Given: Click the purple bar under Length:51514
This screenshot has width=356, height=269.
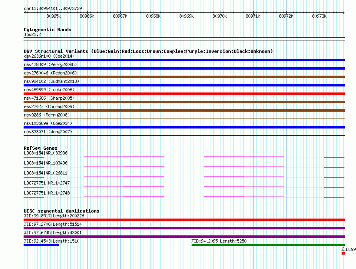Looking at the screenshot, I should [x=184, y=228].
